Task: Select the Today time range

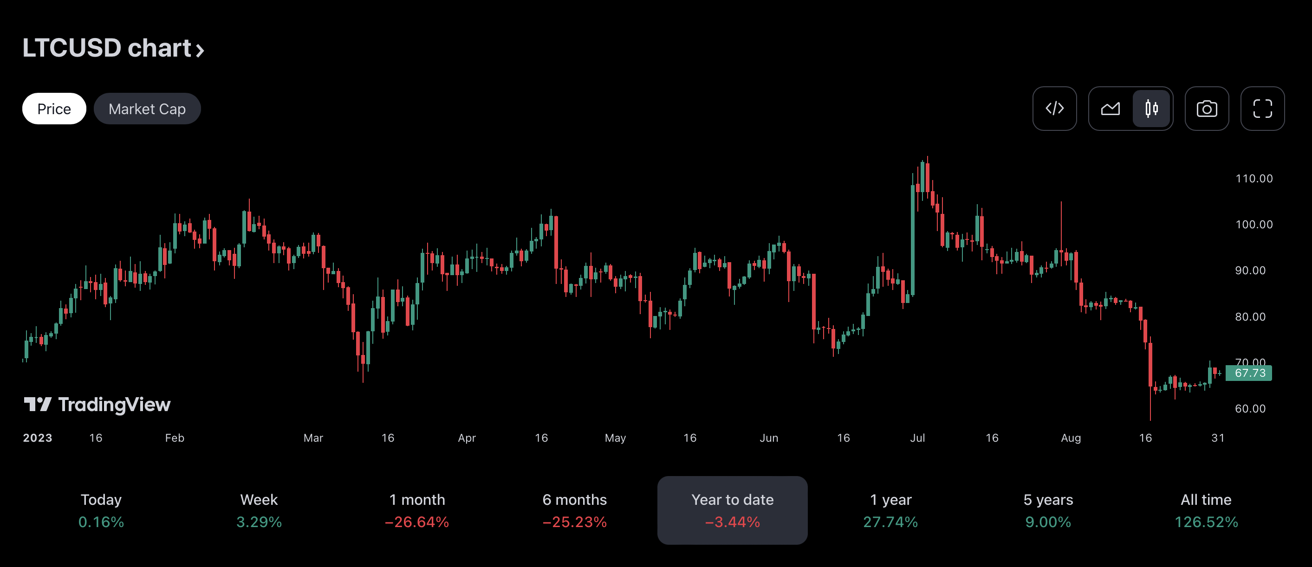Action: [101, 510]
